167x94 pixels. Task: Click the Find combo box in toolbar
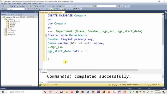pos(106,6)
